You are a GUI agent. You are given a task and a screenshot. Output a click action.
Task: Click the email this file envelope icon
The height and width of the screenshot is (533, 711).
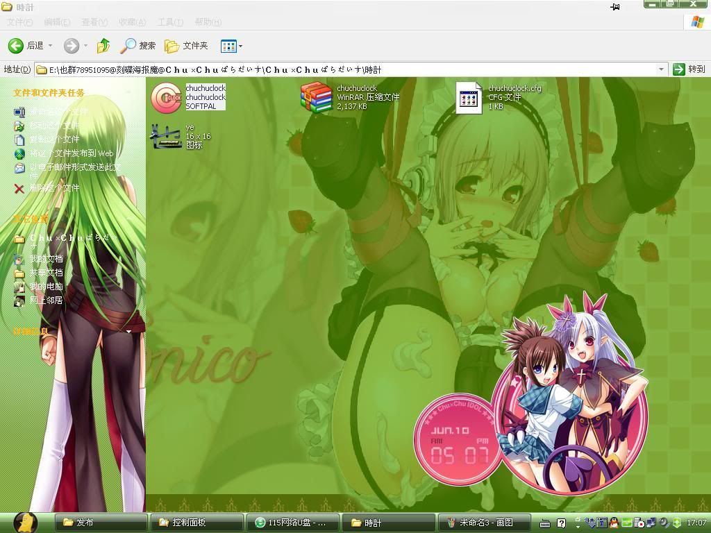pyautogui.click(x=19, y=168)
